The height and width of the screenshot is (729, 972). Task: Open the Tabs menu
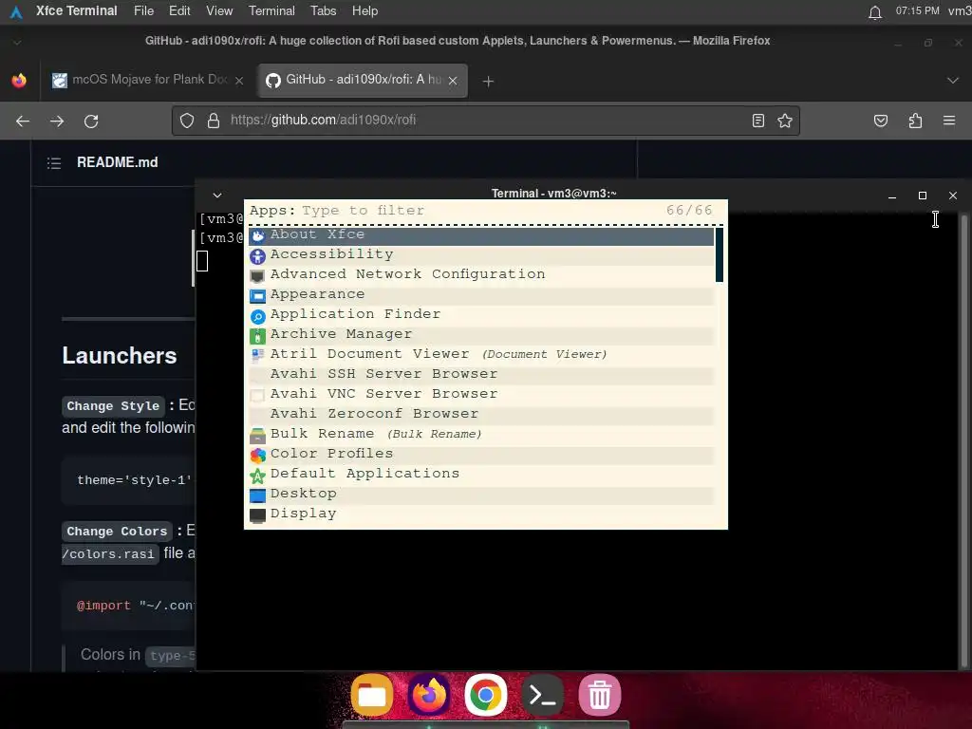(x=323, y=11)
